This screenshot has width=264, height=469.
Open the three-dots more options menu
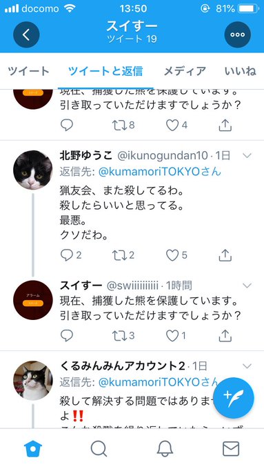coord(237,34)
